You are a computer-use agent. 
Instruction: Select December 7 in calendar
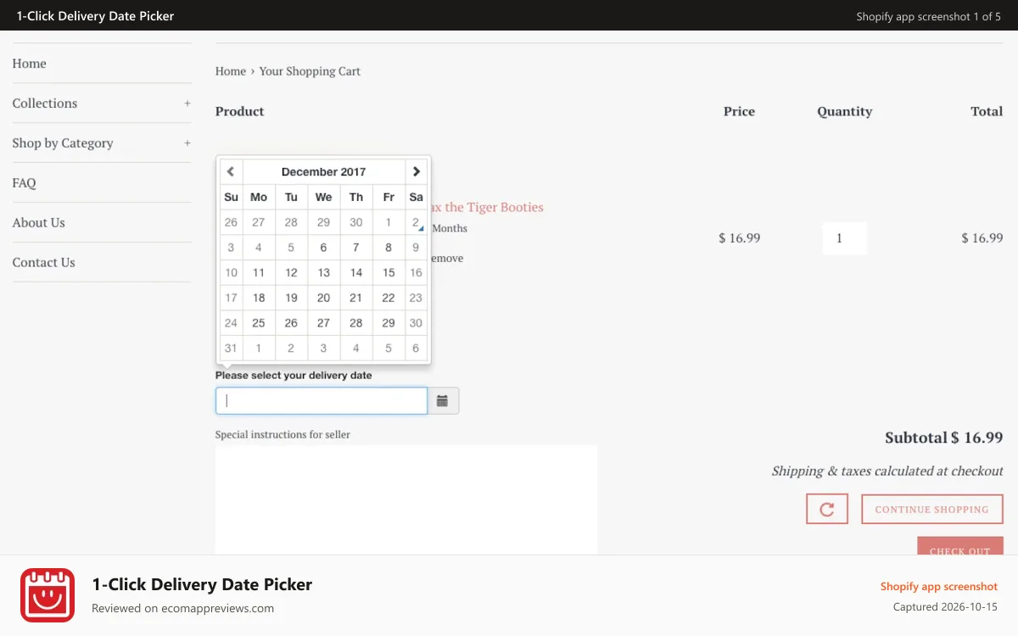(356, 248)
